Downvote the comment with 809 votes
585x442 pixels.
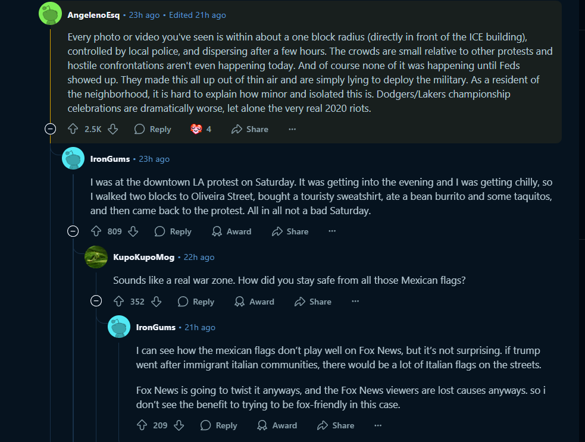click(x=133, y=231)
